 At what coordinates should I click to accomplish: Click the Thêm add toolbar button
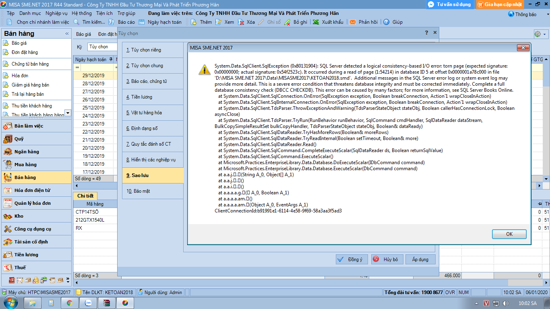(x=201, y=22)
